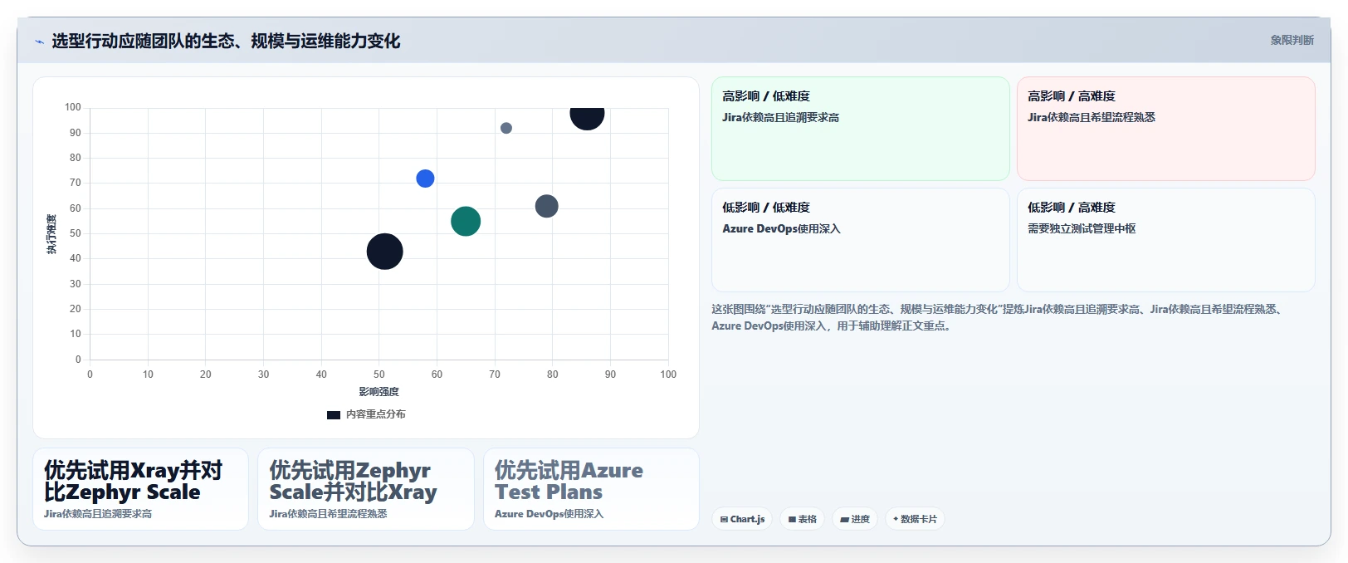Click the Chart.js chip
The image size is (1348, 563).
742,519
